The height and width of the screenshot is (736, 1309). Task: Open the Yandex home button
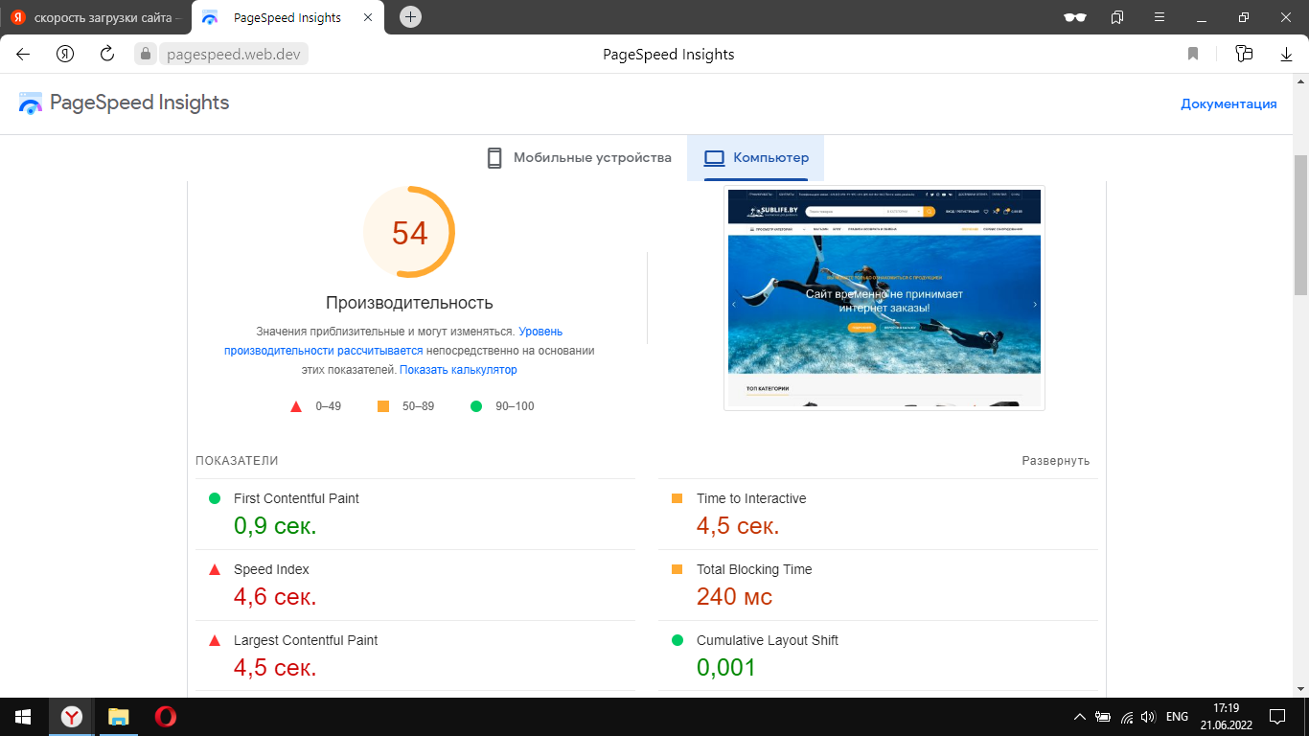click(65, 54)
